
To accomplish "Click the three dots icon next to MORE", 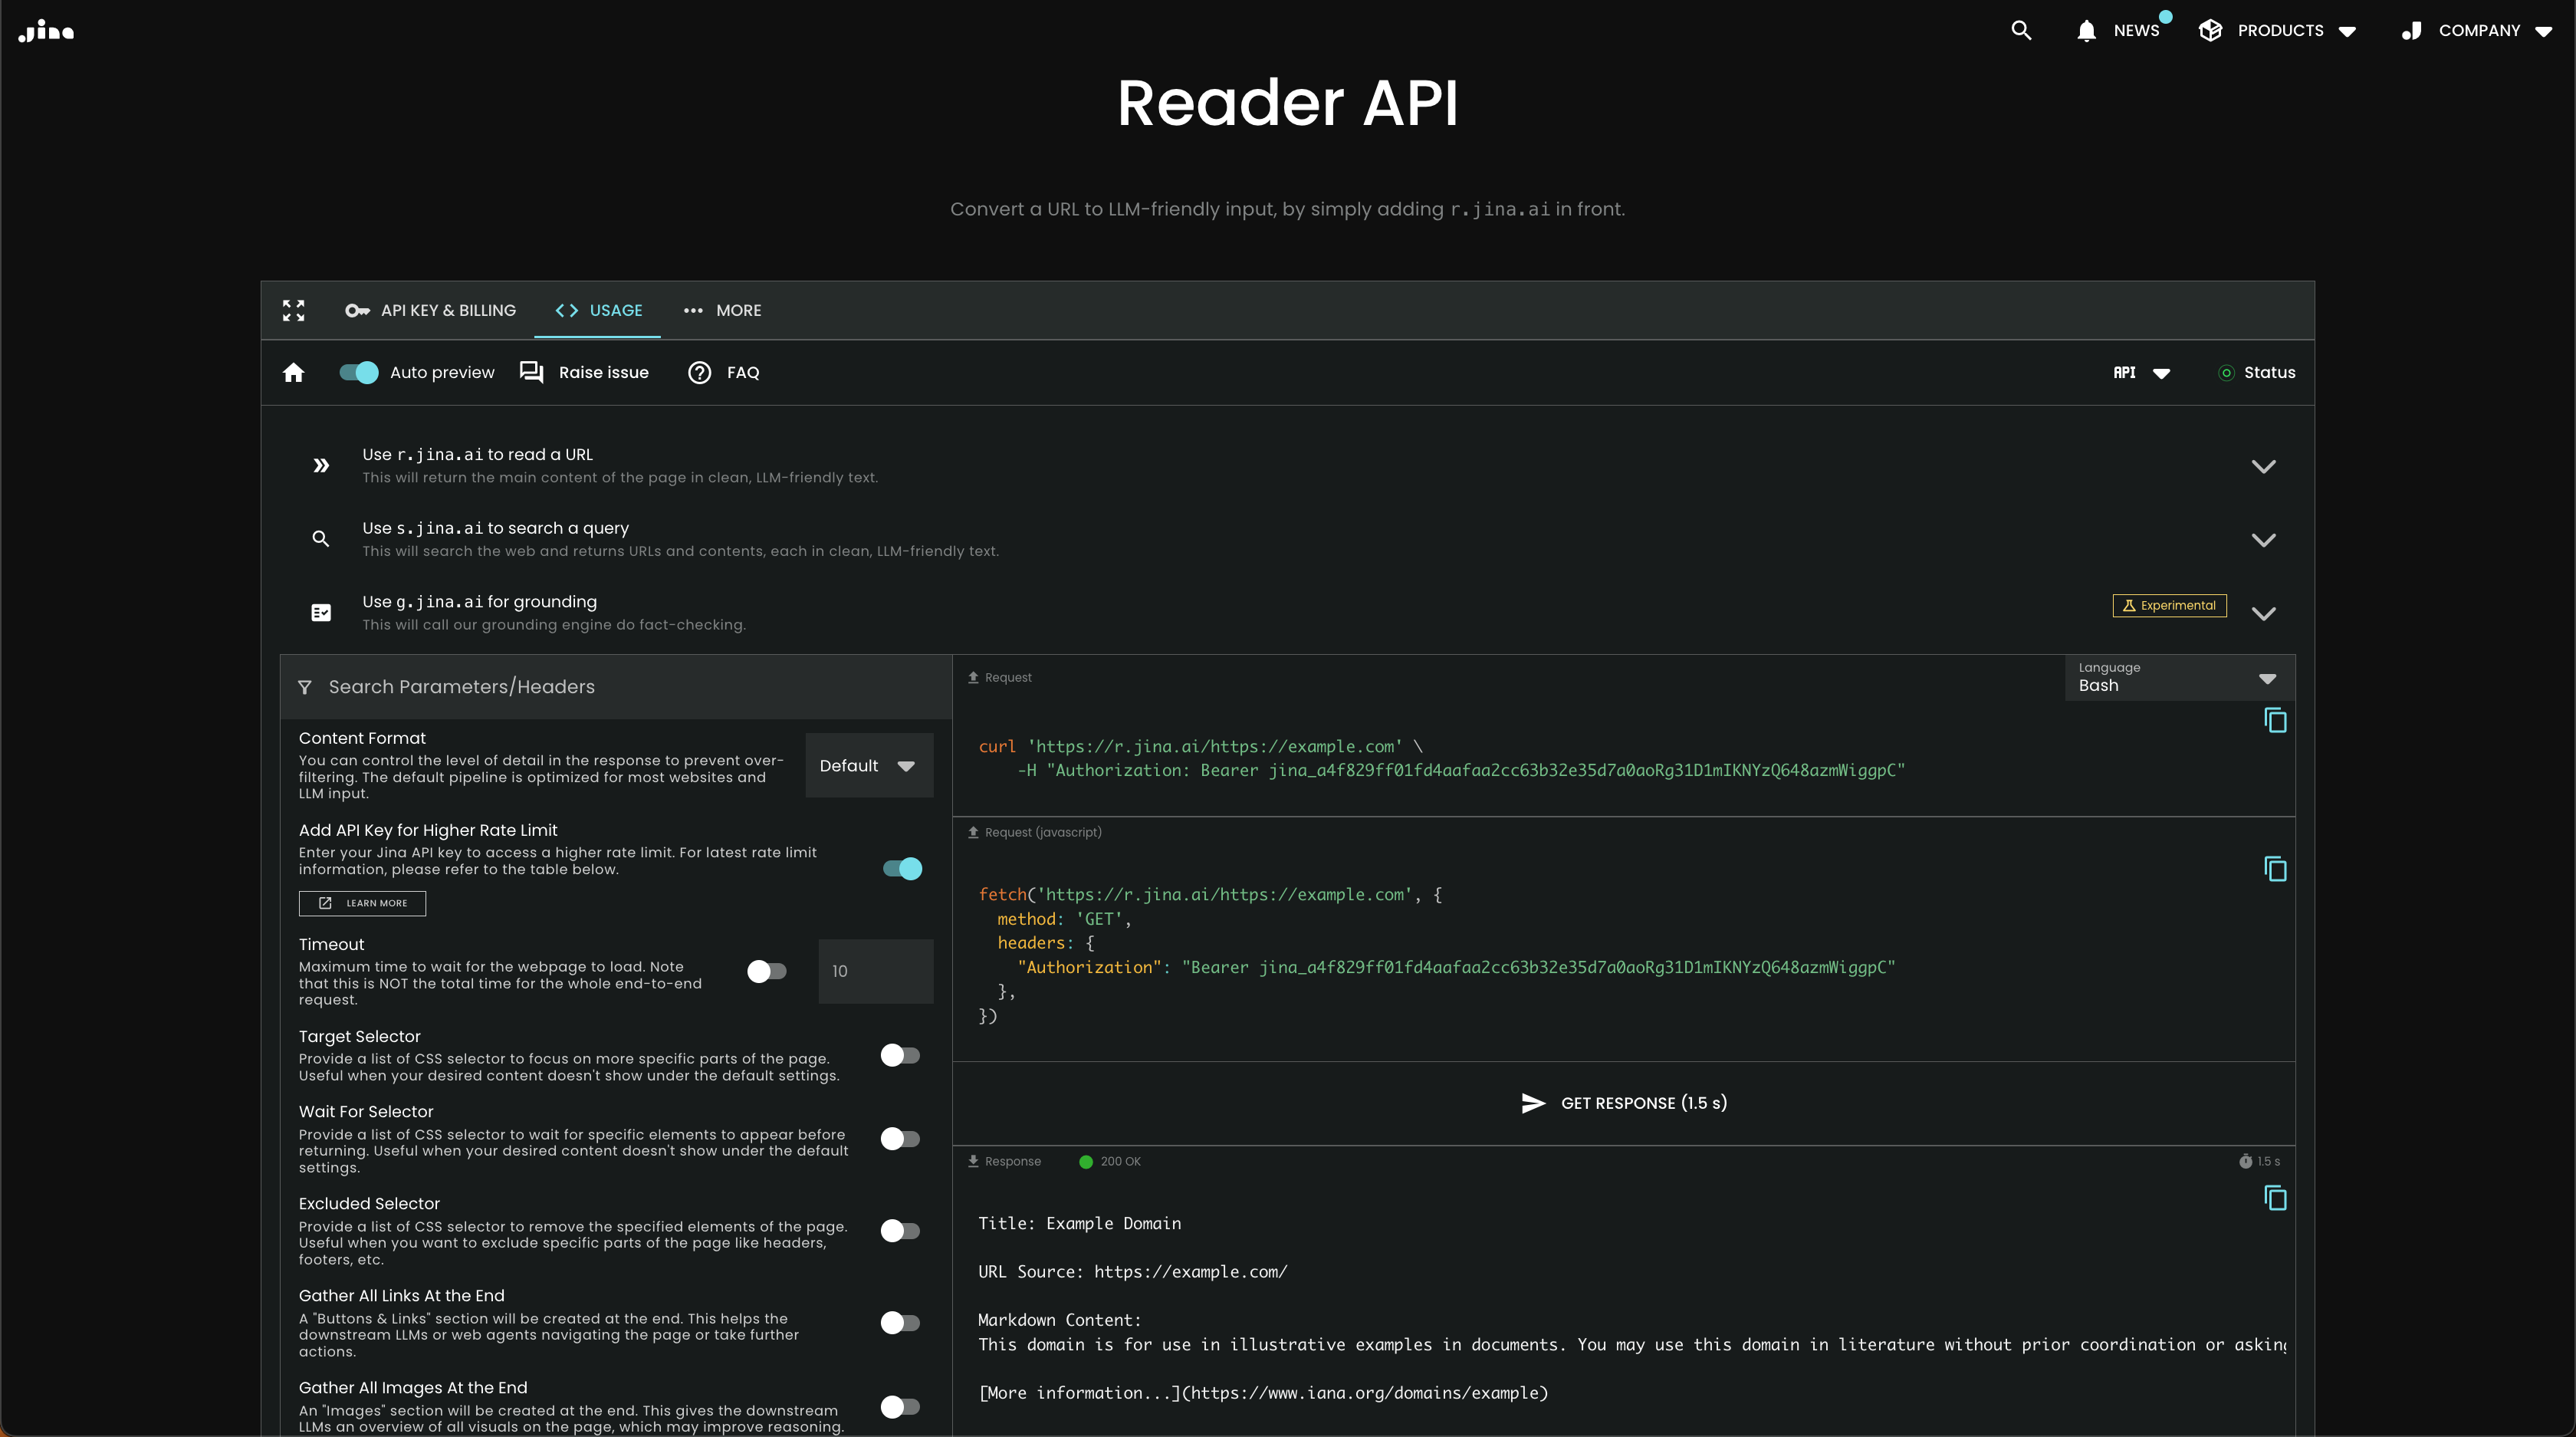I will coord(693,310).
